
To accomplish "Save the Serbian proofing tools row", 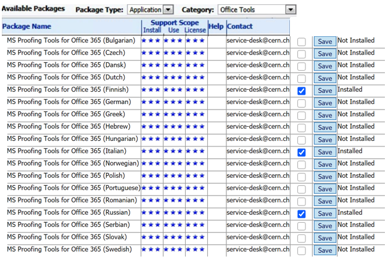I will tap(325, 226).
